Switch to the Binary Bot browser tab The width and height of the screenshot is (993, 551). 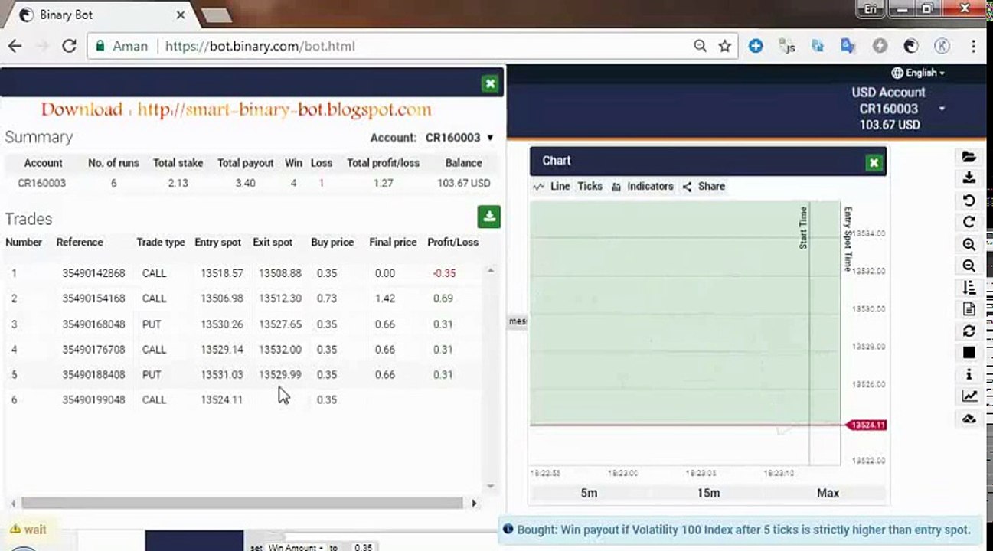(x=92, y=15)
